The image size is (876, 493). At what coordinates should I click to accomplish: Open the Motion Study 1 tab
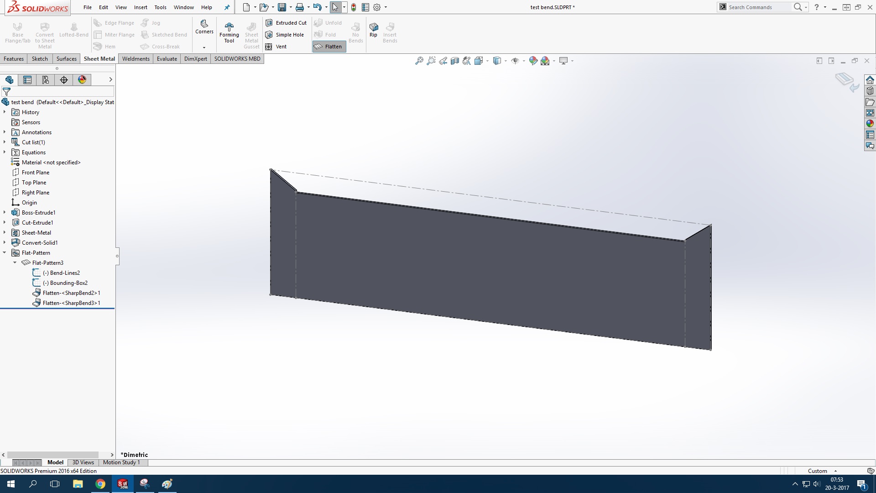click(x=121, y=462)
